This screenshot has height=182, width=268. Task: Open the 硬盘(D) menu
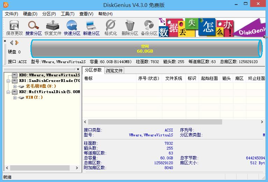click(30, 14)
